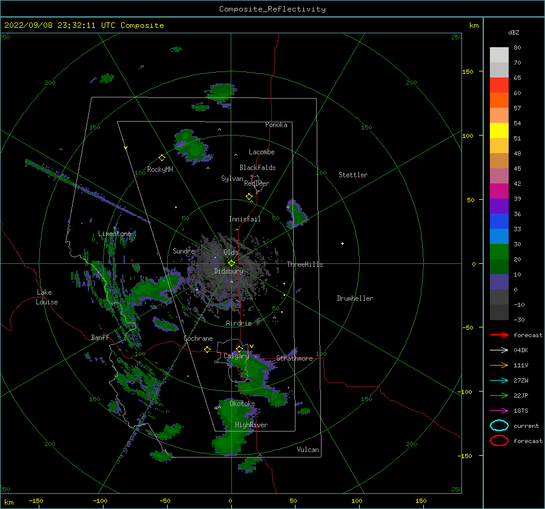Click the yellow radar-center diamond near Didsbury

(231, 263)
